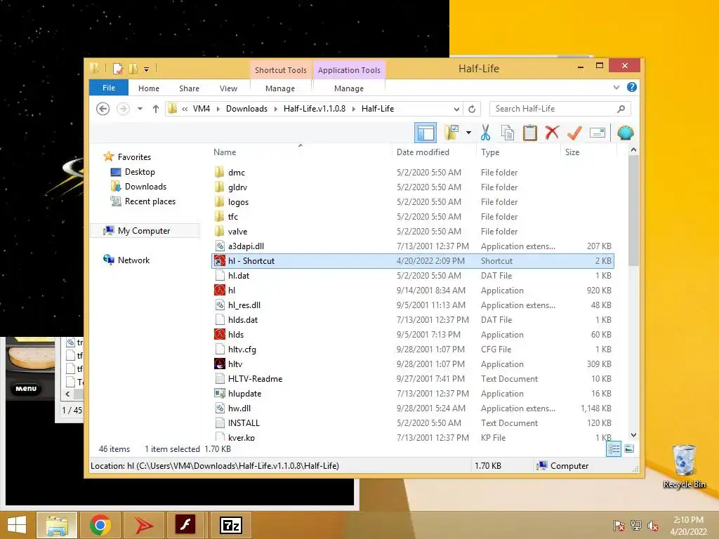Viewport: 719px width, 539px height.
Task: Click the red X Delete icon
Action: 552,133
